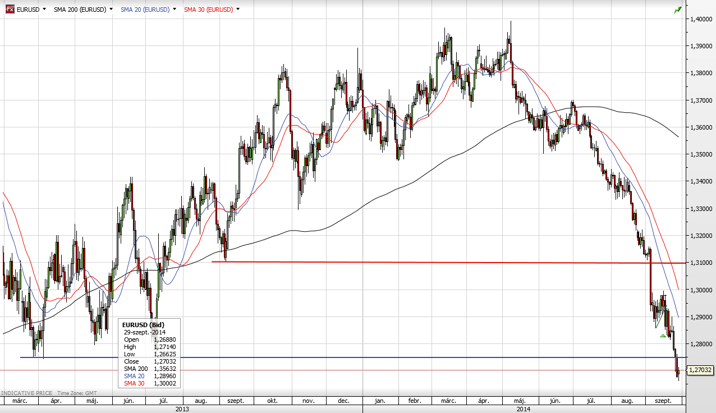The image size is (716, 413).
Task: Click the jan. month label on the time axis
Action: [x=380, y=401]
